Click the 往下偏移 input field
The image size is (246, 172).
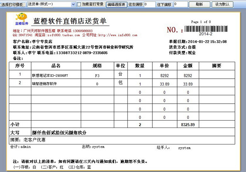(x=181, y=4)
